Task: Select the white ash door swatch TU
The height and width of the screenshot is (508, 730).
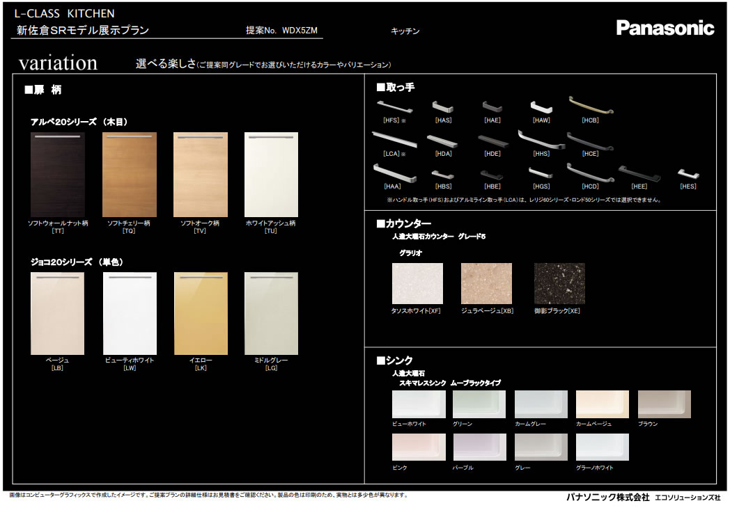Action: point(272,175)
